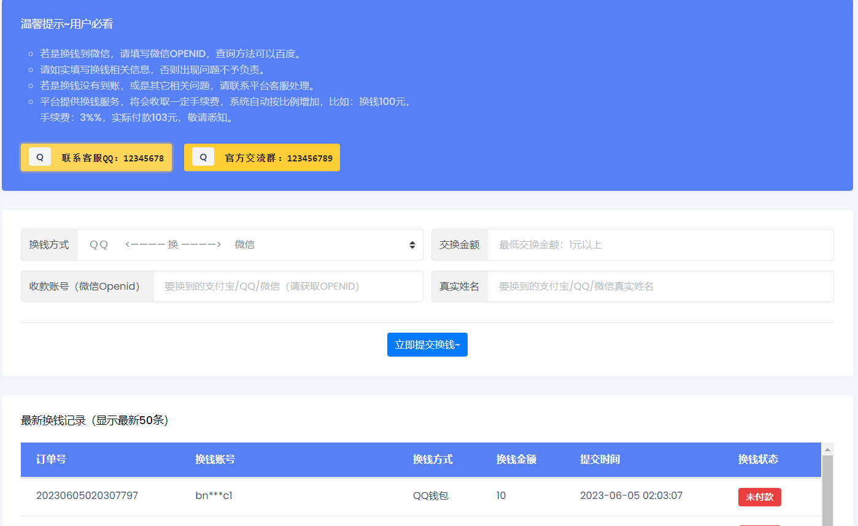Click the 换钱账号 column header
Screen dimensions: 858x526
[x=215, y=460]
